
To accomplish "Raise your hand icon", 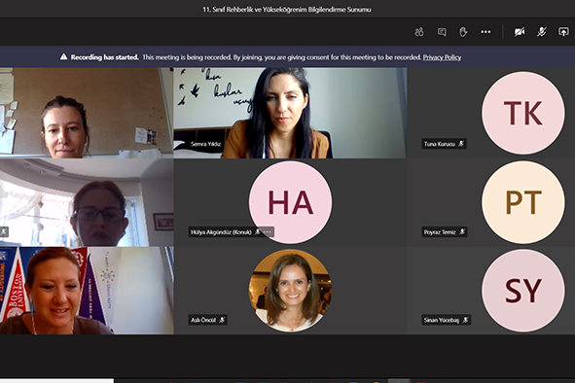I will [x=463, y=32].
